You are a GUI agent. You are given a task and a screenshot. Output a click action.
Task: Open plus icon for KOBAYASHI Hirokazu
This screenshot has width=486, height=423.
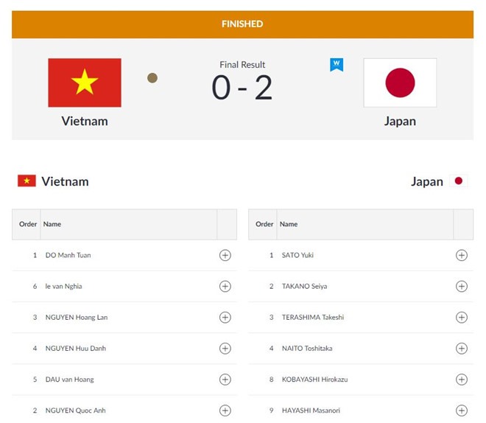click(462, 380)
